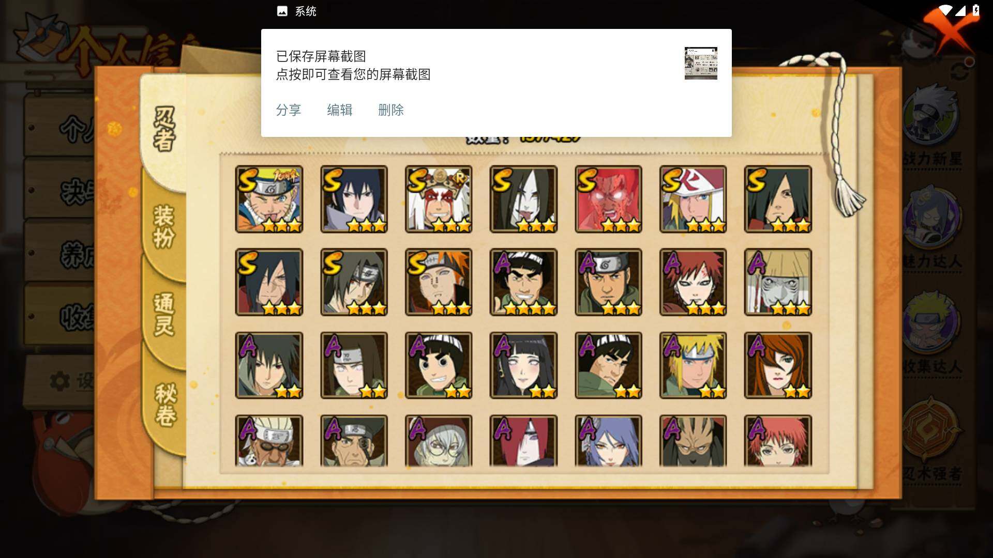Switch to the 装扮 tab
This screenshot has height=558, width=993.
coord(164,227)
